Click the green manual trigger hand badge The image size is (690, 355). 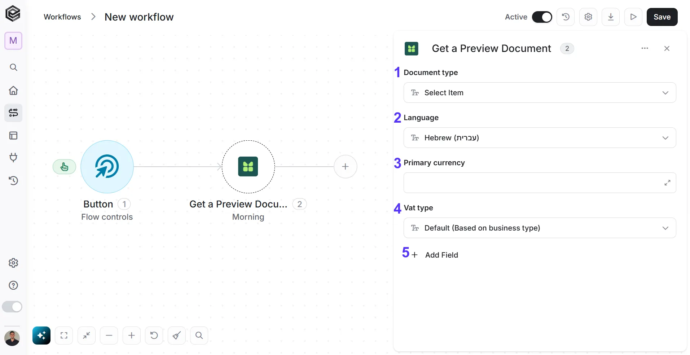[64, 167]
